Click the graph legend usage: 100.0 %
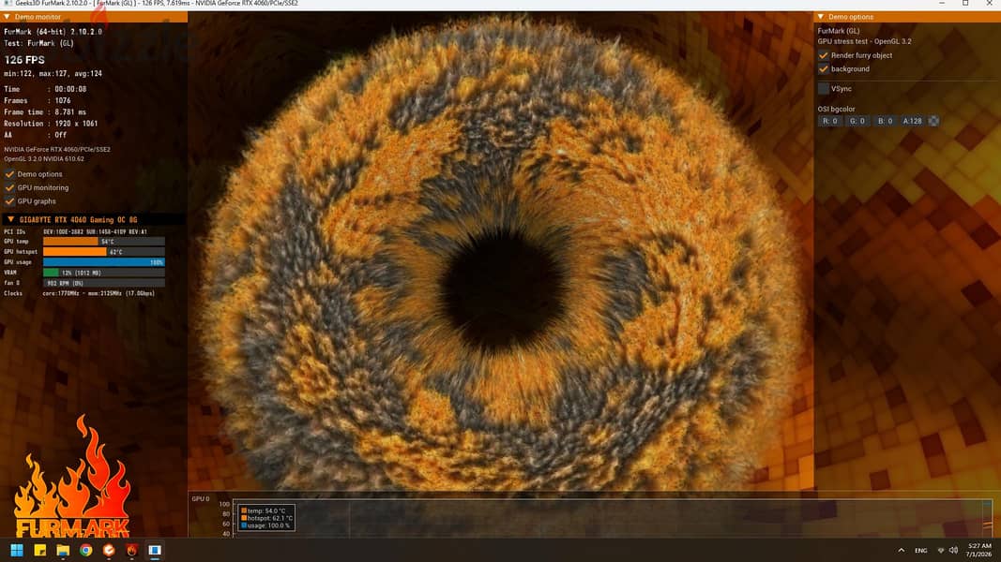 [265, 525]
